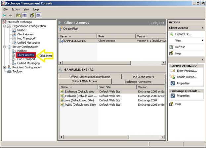
Task: Click the Unified Messaging icon under Server Configuration
Action: [x=14, y=63]
